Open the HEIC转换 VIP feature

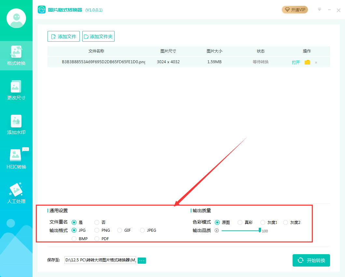[x=16, y=160]
